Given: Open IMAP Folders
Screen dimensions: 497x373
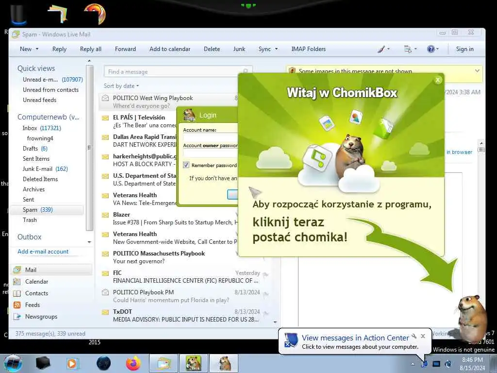Looking at the screenshot, I should 308,49.
